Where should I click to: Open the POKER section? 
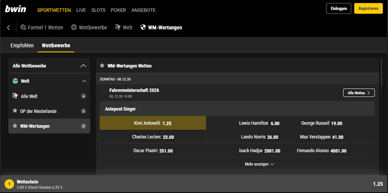(118, 10)
